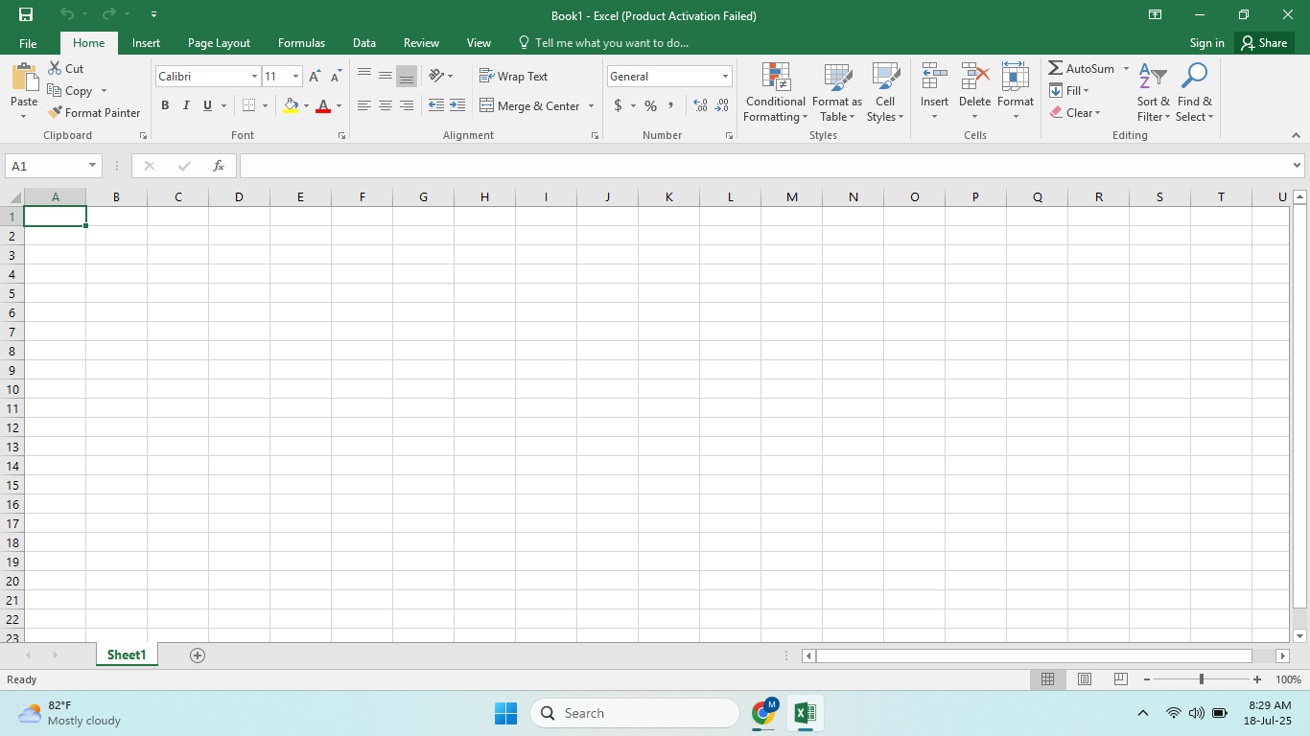Click the Merge & Center button

coord(529,105)
